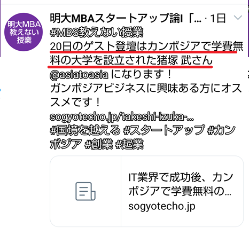Click the になります！ text after mention
The width and height of the screenshot is (249, 235).
tap(141, 74)
